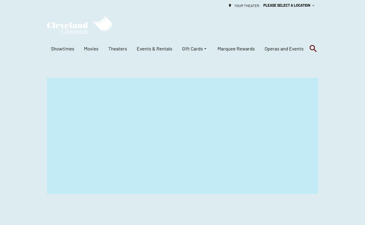Open the Showtimes menu item
Image resolution: width=365 pixels, height=225 pixels.
click(62, 49)
